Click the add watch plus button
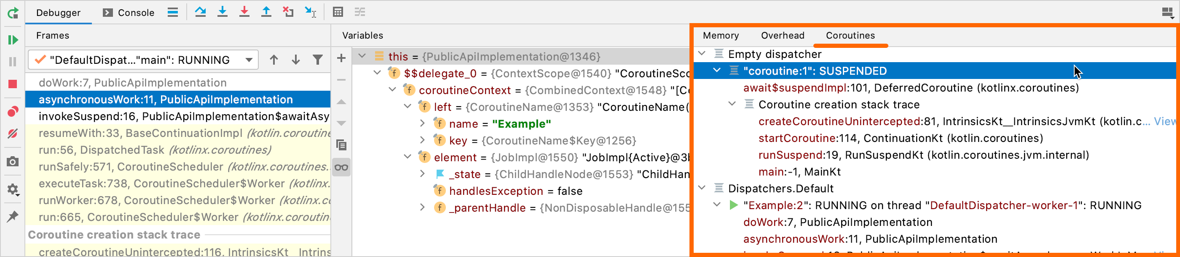Image resolution: width=1180 pixels, height=257 pixels. (x=341, y=58)
